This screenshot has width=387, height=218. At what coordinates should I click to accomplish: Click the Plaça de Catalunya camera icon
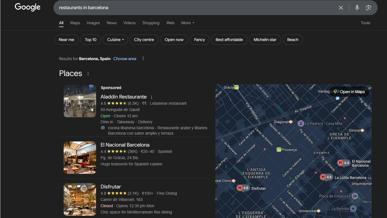(355, 196)
